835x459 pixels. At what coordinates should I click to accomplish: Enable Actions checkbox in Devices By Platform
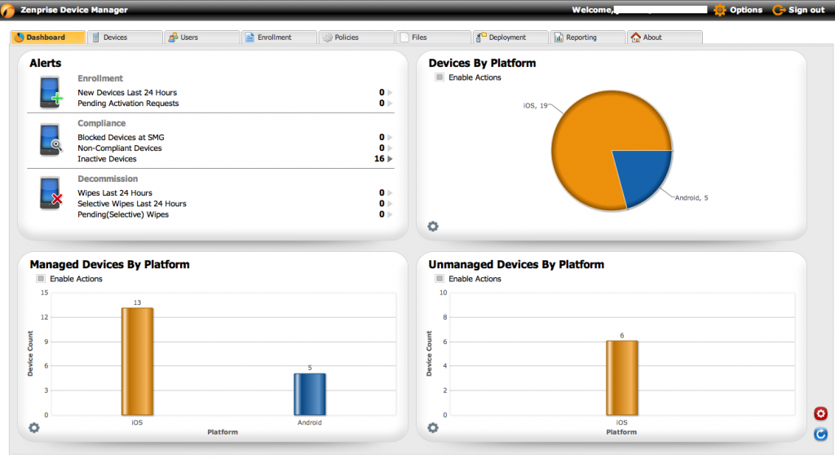[440, 77]
